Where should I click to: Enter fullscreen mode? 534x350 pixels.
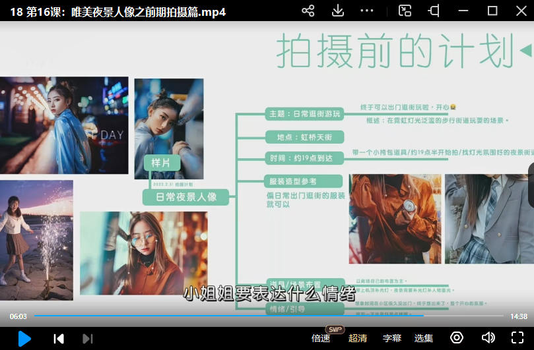[x=517, y=338]
